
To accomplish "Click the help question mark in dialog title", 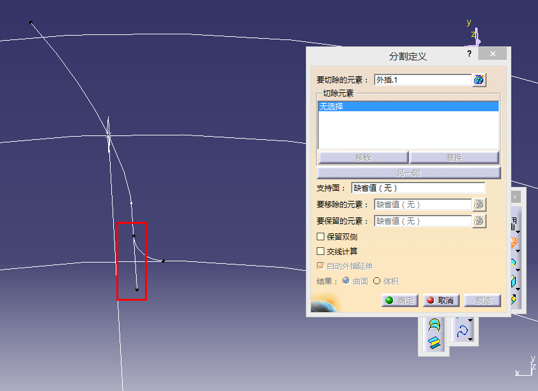I will tap(469, 53).
